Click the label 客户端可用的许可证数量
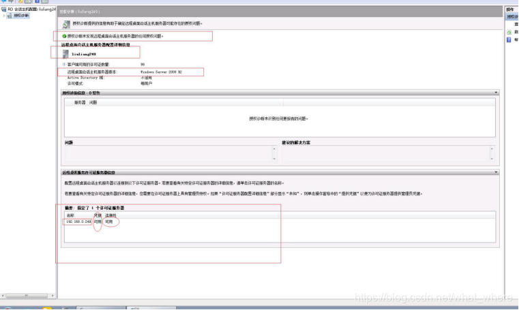 (x=89, y=65)
